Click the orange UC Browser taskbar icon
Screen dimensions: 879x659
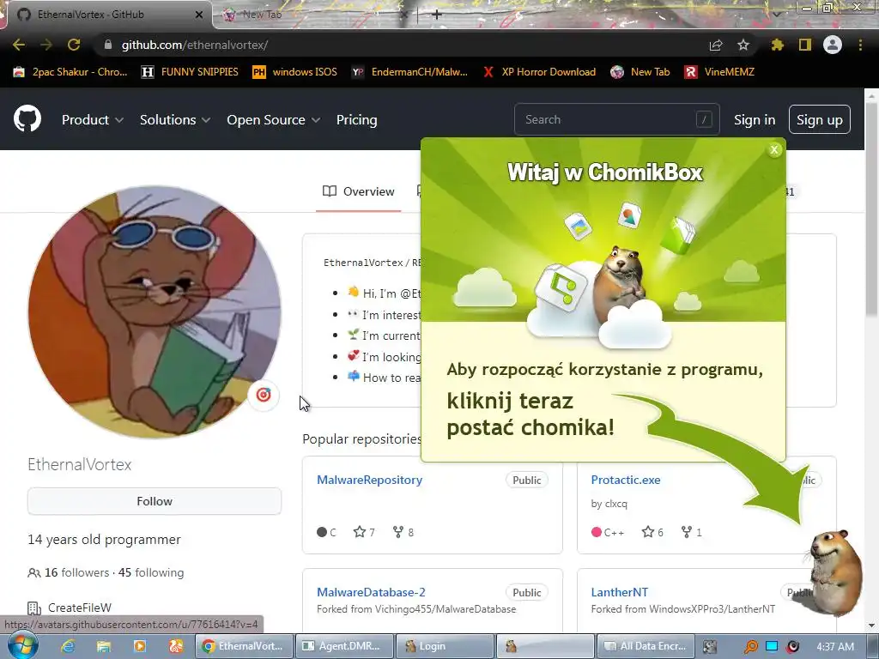point(175,646)
